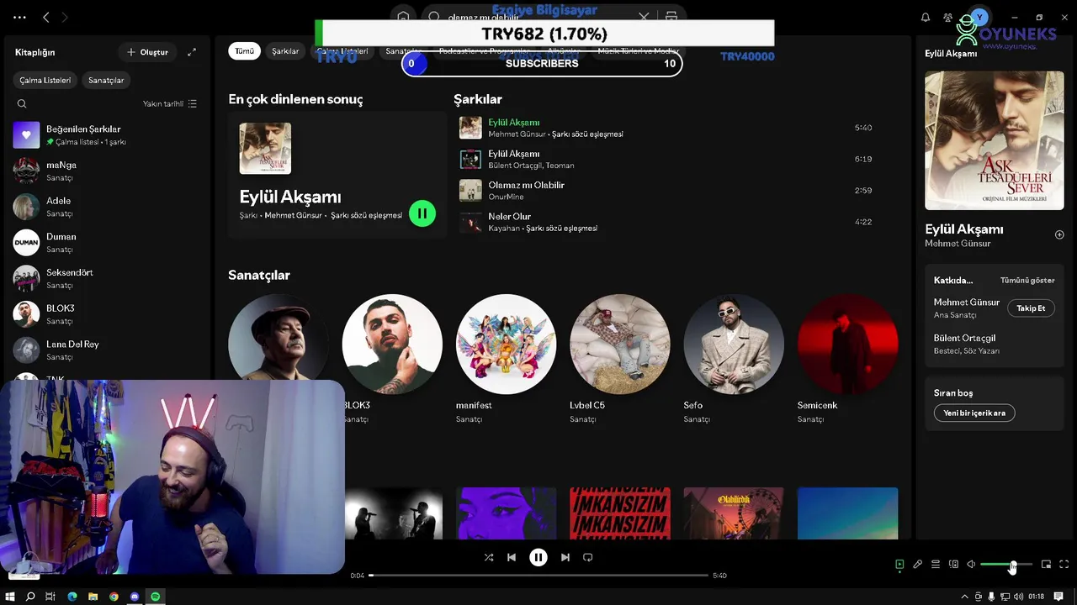Open Adele in the library
1077x605 pixels.
[x=107, y=207]
